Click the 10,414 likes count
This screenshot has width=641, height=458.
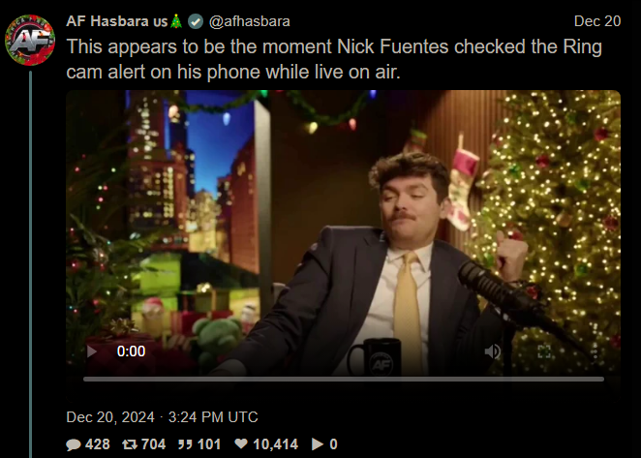pyautogui.click(x=276, y=444)
